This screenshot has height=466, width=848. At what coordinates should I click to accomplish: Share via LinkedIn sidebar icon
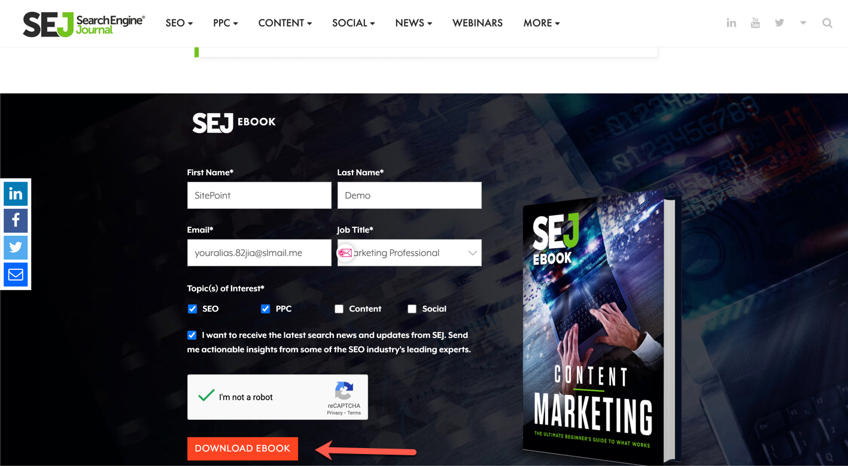[x=16, y=194]
